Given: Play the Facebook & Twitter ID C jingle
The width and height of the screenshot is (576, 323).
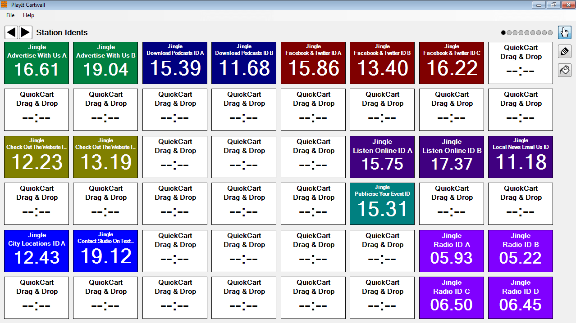Looking at the screenshot, I should coord(452,63).
